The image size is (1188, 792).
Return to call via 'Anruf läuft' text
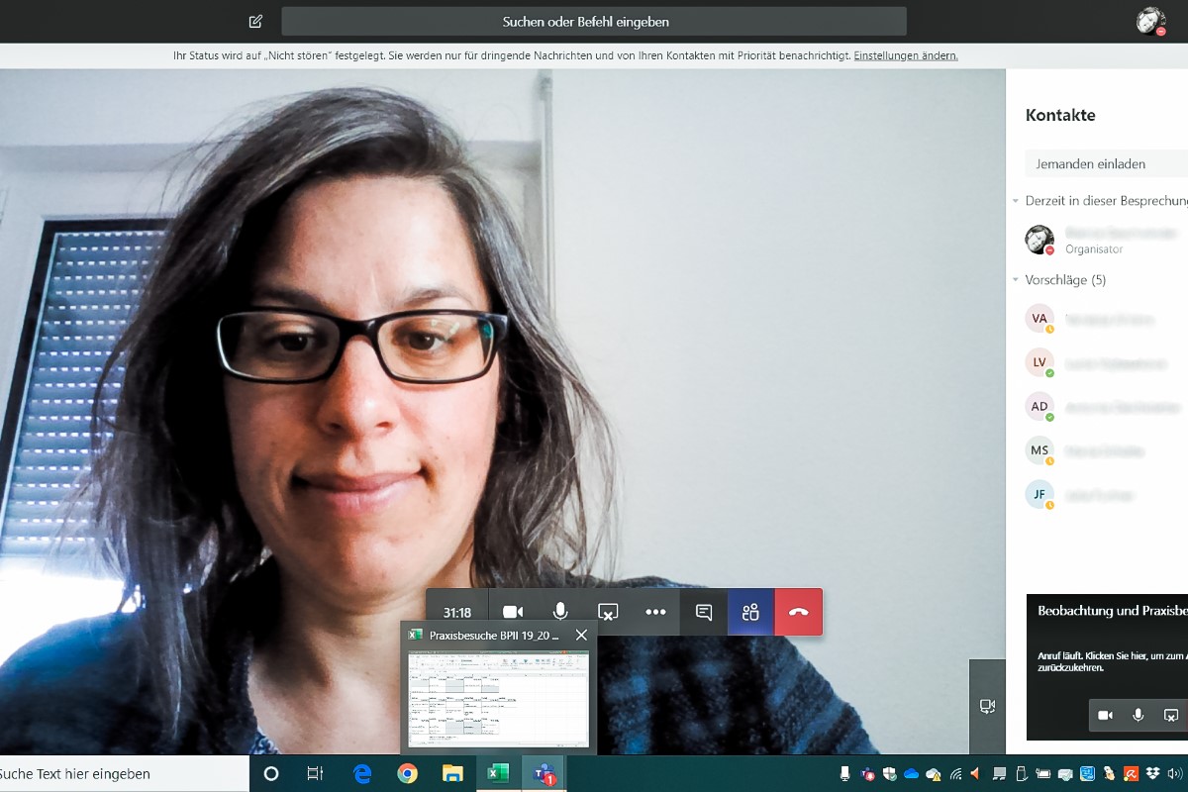1112,661
